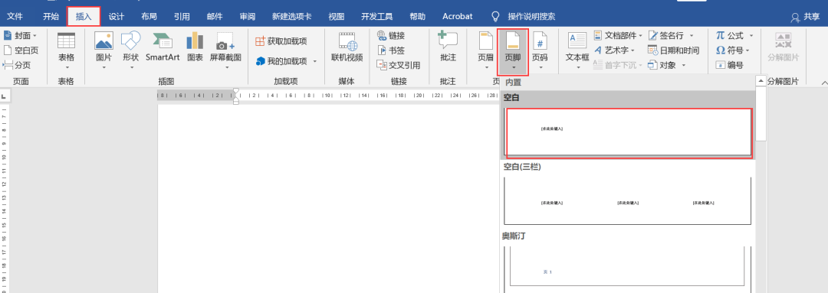Choose the 空白 blank footer thumbnail

pyautogui.click(x=629, y=132)
